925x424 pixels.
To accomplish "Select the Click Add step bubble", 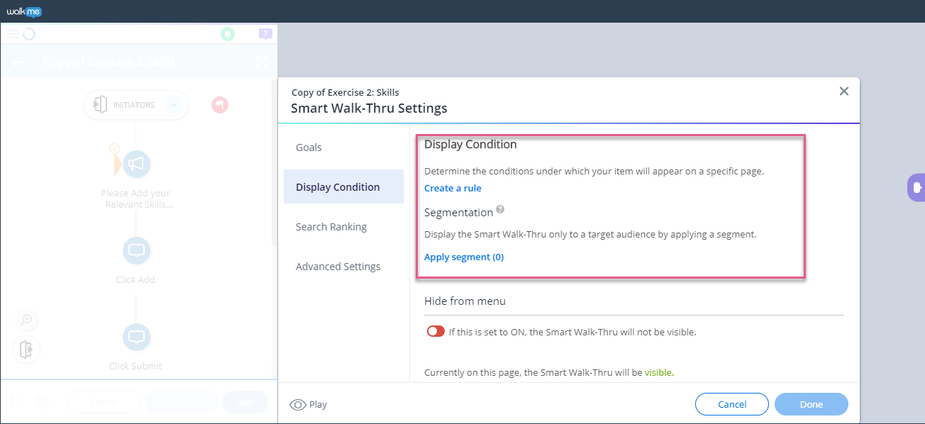I will pyautogui.click(x=136, y=251).
